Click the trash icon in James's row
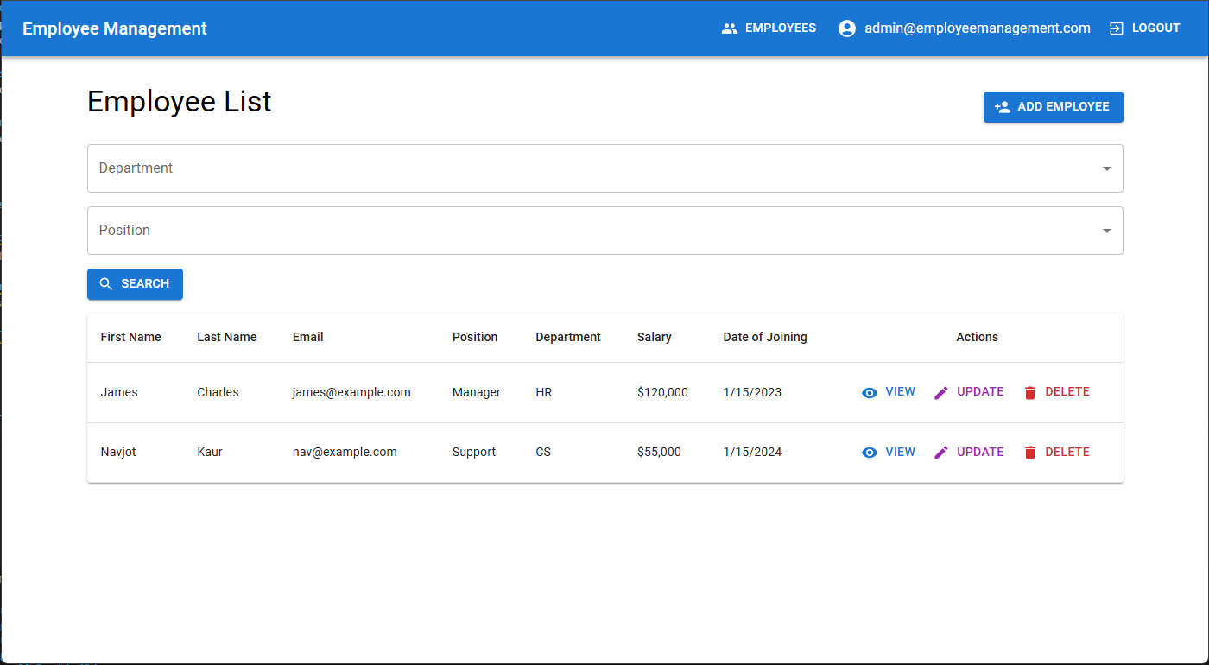The width and height of the screenshot is (1209, 665). click(x=1029, y=393)
